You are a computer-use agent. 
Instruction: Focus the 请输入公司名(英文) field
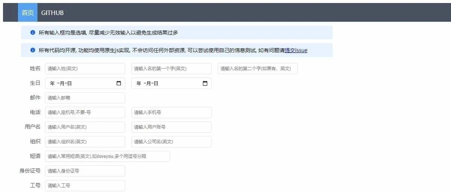[172, 142]
